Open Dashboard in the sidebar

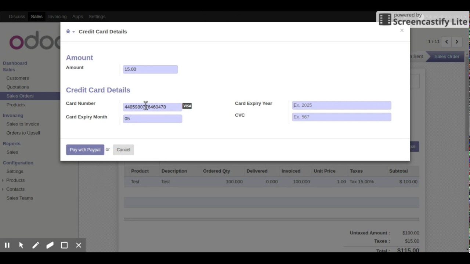(15, 63)
